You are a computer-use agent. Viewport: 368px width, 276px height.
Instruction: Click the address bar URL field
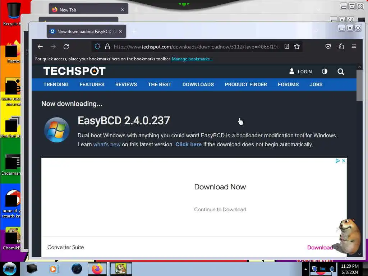tap(197, 47)
